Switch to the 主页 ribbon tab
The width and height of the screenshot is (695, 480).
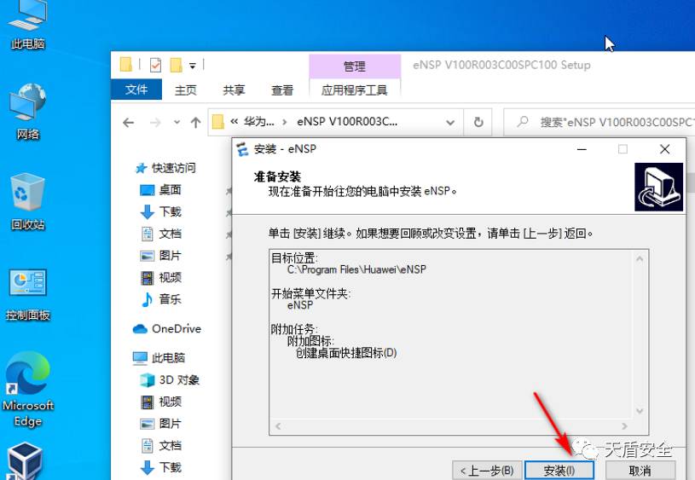[185, 90]
